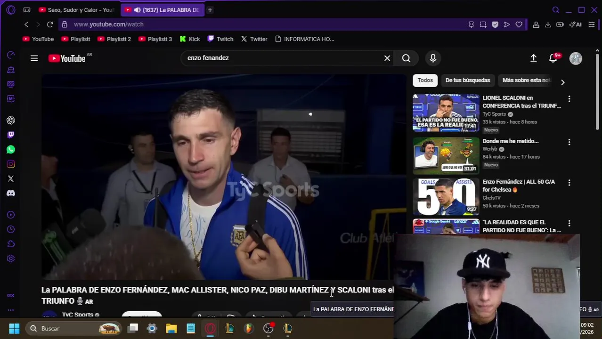Open the YouTube hamburger guide menu
The width and height of the screenshot is (602, 339).
tap(34, 58)
